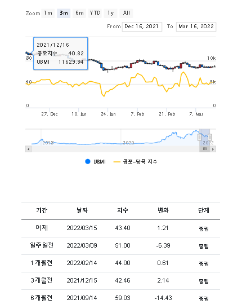
Task: Click the navigator left range handle
Action: (x=199, y=137)
